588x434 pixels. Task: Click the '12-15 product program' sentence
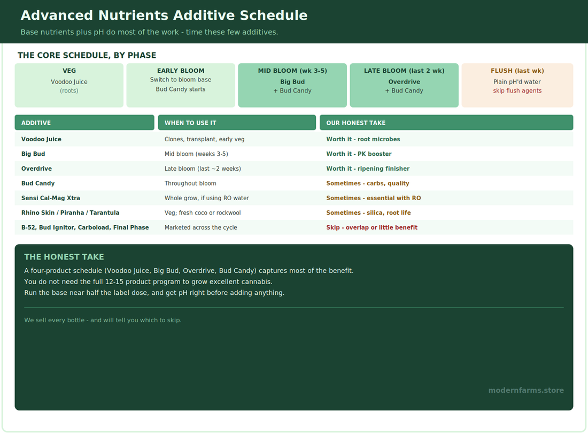[148, 281]
